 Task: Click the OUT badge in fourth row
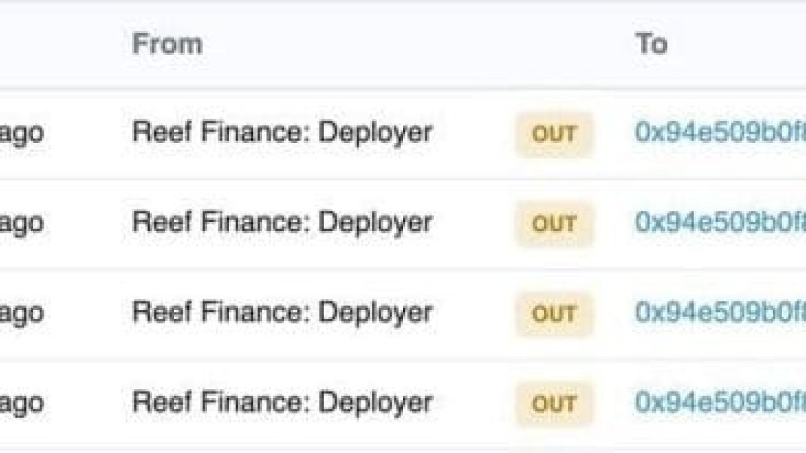point(554,404)
